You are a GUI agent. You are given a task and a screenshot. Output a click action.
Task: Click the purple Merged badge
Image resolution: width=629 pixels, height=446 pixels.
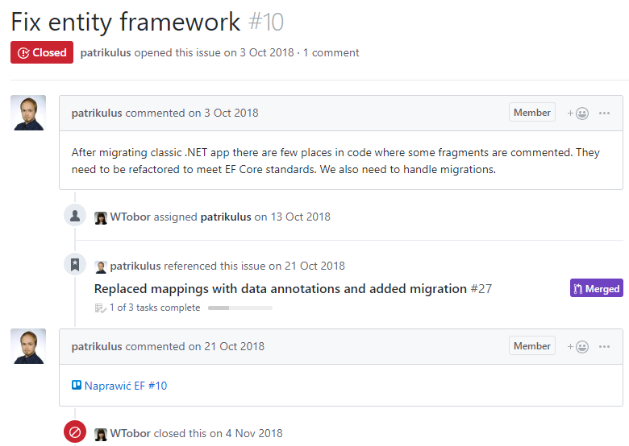coord(596,288)
